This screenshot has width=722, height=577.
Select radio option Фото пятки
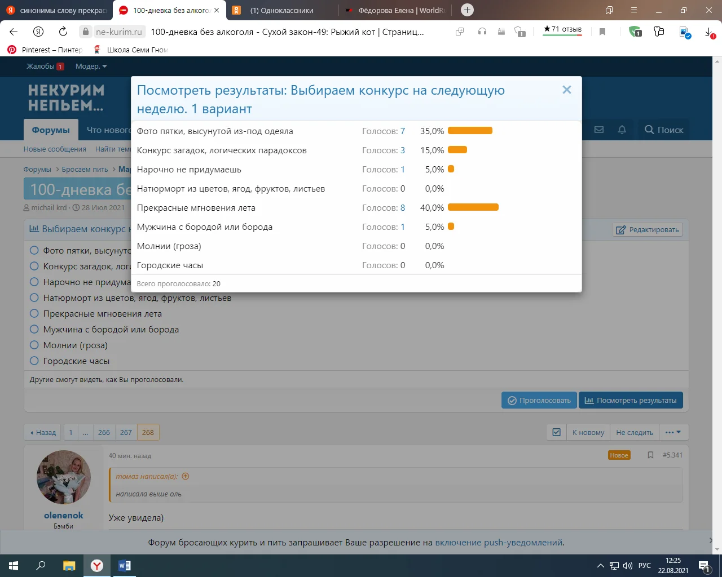[34, 250]
